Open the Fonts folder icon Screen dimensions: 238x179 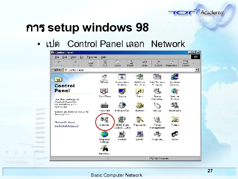coord(139,93)
